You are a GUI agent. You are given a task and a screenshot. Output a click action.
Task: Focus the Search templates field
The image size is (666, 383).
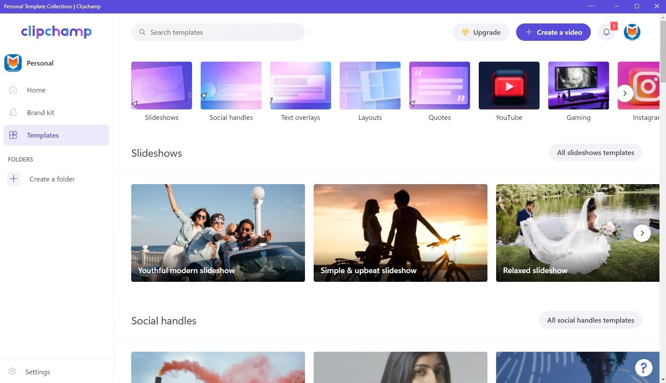(218, 32)
